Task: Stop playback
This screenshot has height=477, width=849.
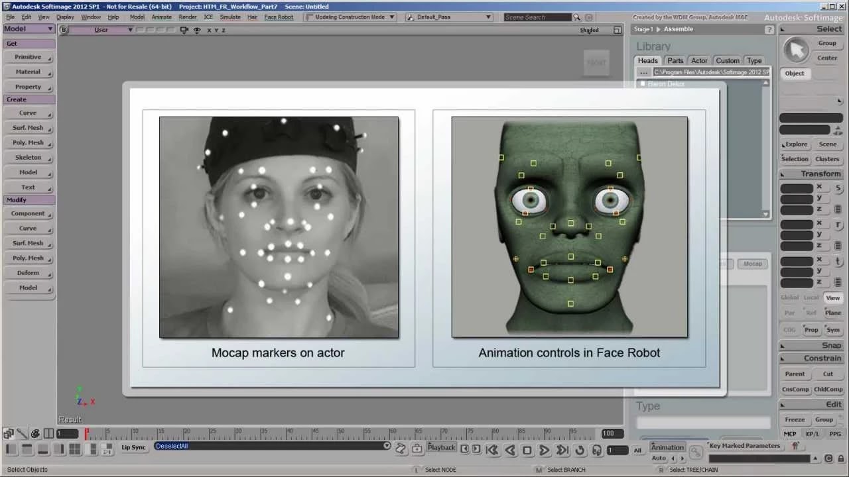Action: point(527,450)
